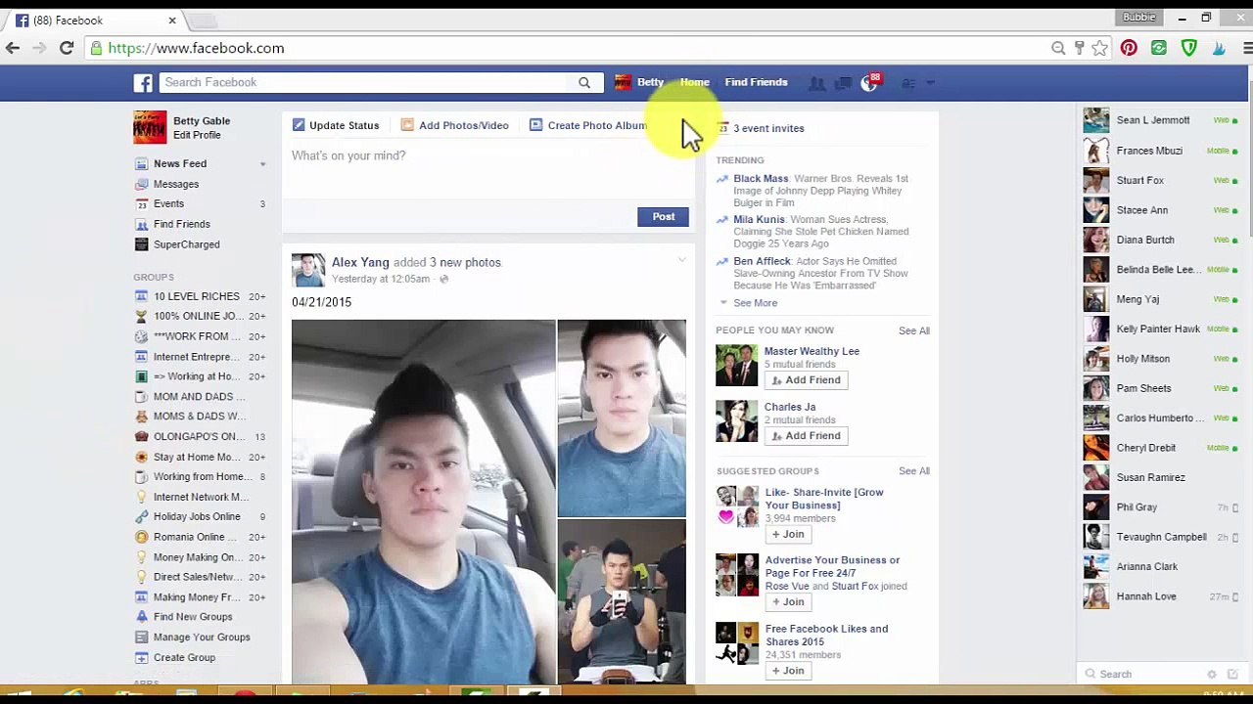Click the chat sidebar collapse icon

click(x=1233, y=675)
